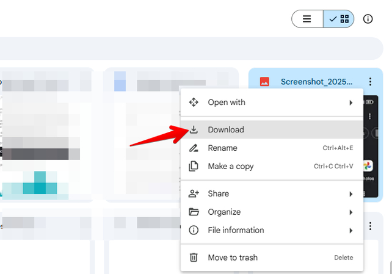Expand the File information submenu arrow

click(351, 230)
